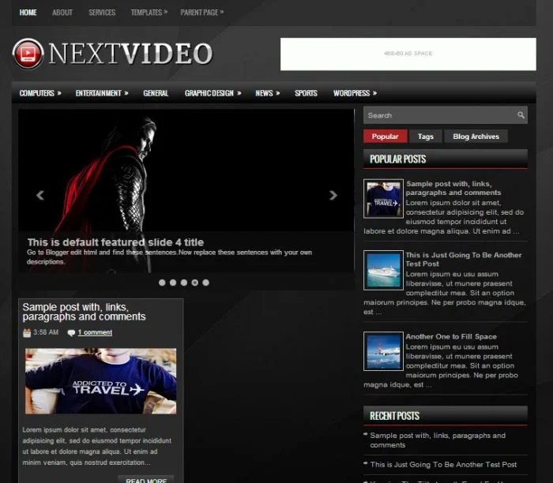Open the Computers category dropdown
This screenshot has height=483, width=553.
[40, 93]
